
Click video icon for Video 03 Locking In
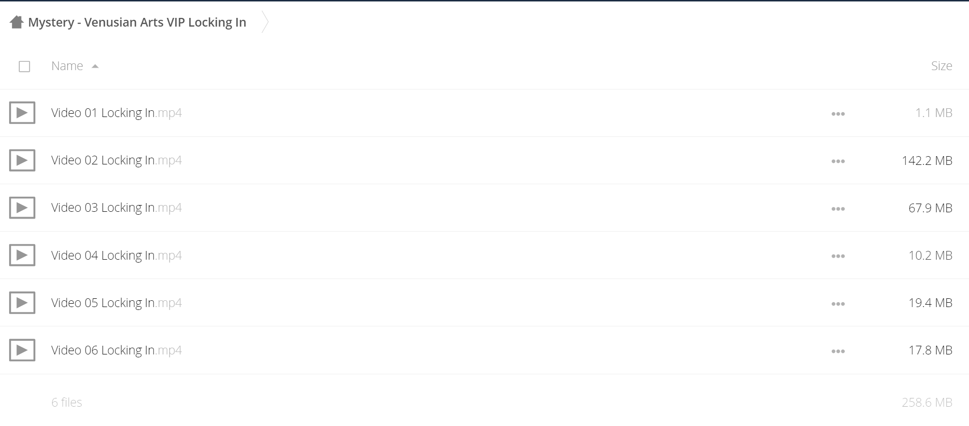pyautogui.click(x=22, y=207)
